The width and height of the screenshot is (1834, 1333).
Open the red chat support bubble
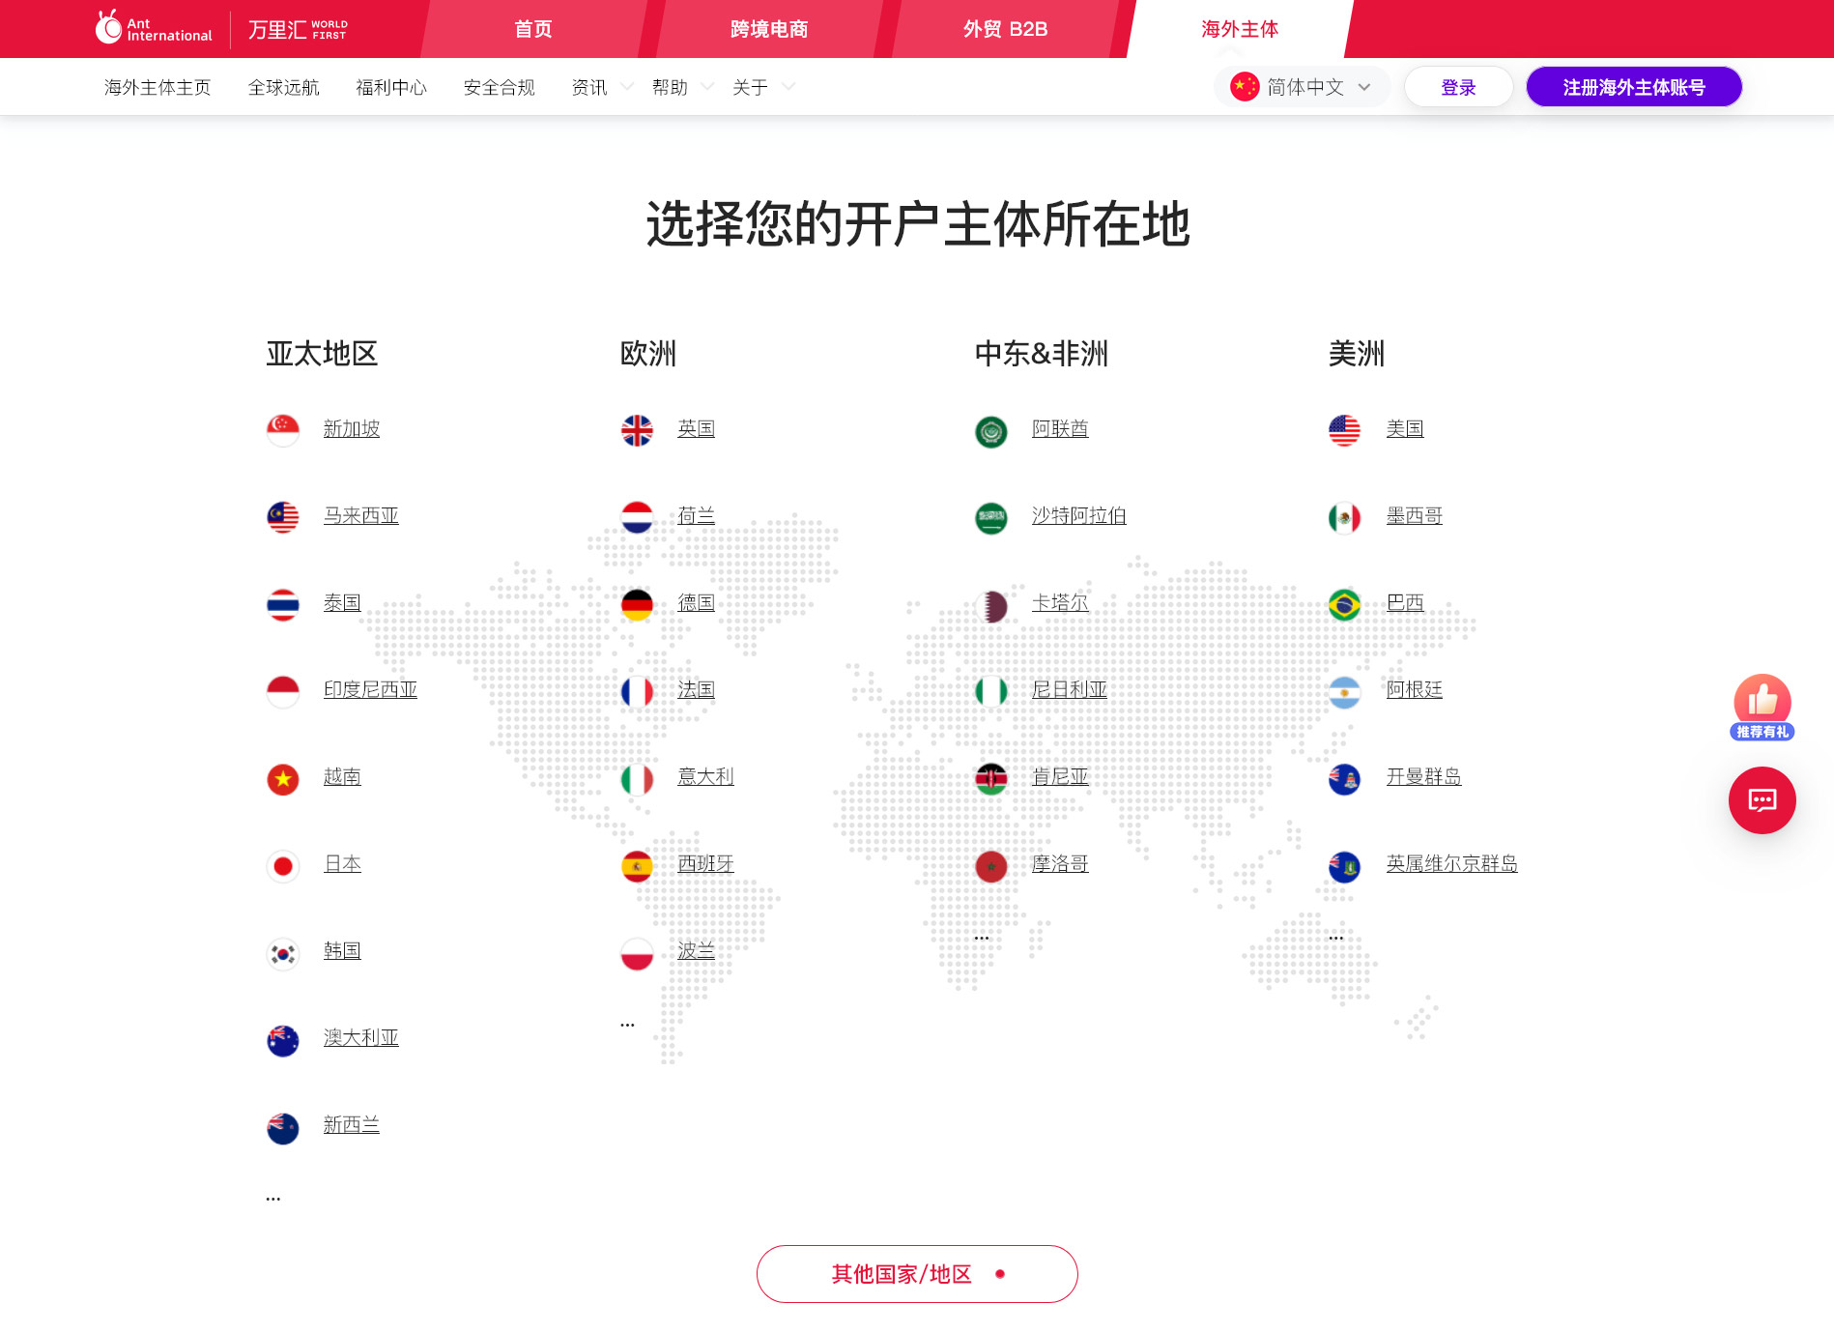1762,800
